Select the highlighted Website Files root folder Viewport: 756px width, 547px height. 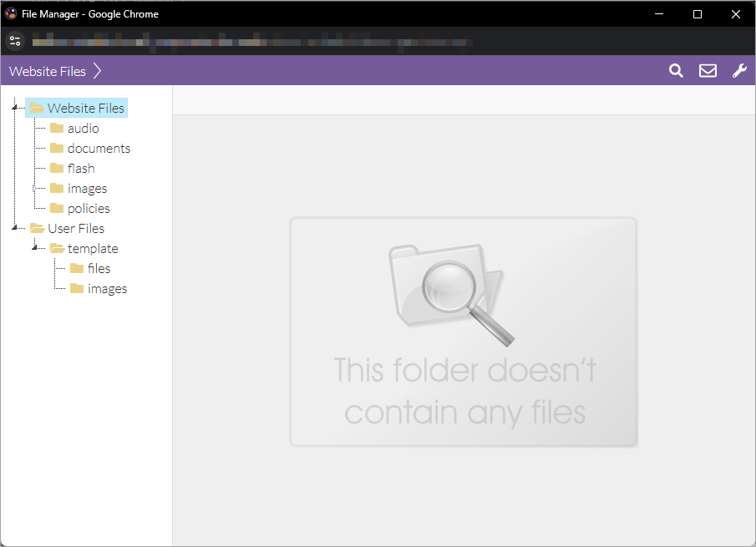pos(85,108)
